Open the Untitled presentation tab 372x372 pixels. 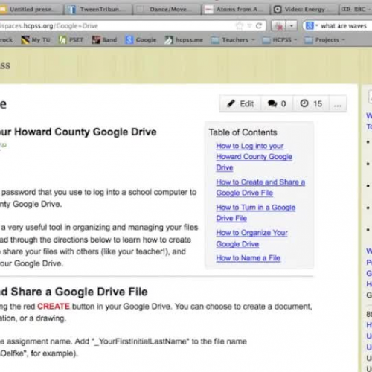point(30,10)
